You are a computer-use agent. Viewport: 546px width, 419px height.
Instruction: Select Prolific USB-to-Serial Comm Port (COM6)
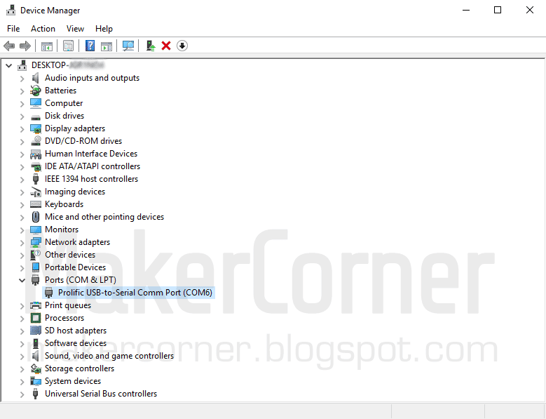135,293
